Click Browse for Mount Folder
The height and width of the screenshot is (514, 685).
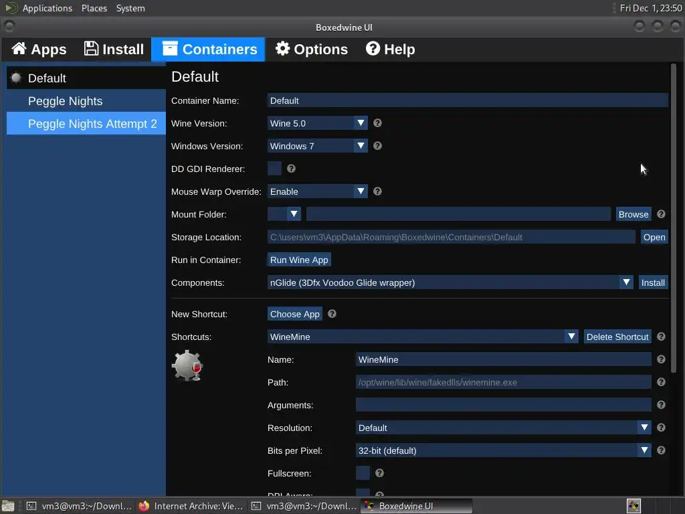tap(633, 214)
